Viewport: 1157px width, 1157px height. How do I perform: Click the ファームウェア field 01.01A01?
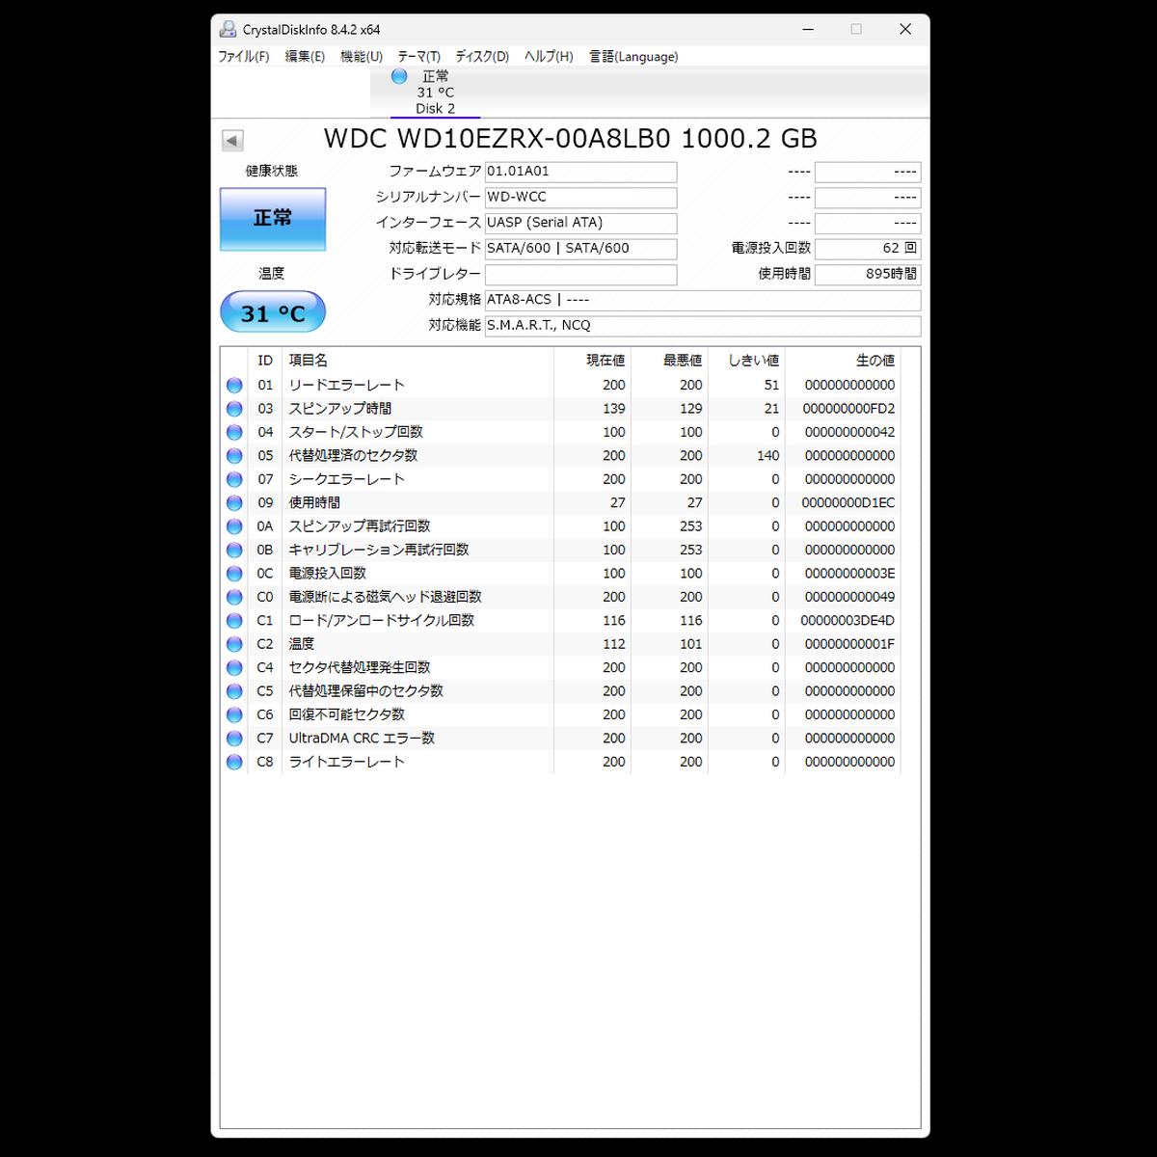point(579,172)
